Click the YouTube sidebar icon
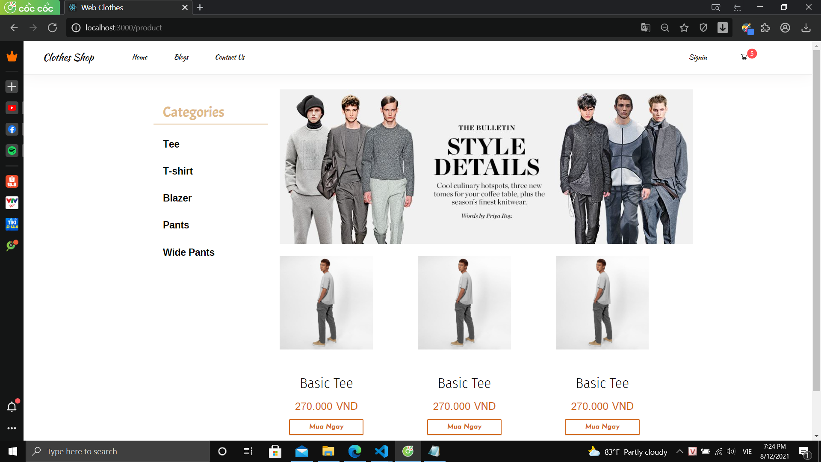 (x=12, y=108)
